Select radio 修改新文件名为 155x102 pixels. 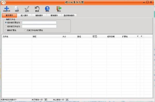(6, 26)
